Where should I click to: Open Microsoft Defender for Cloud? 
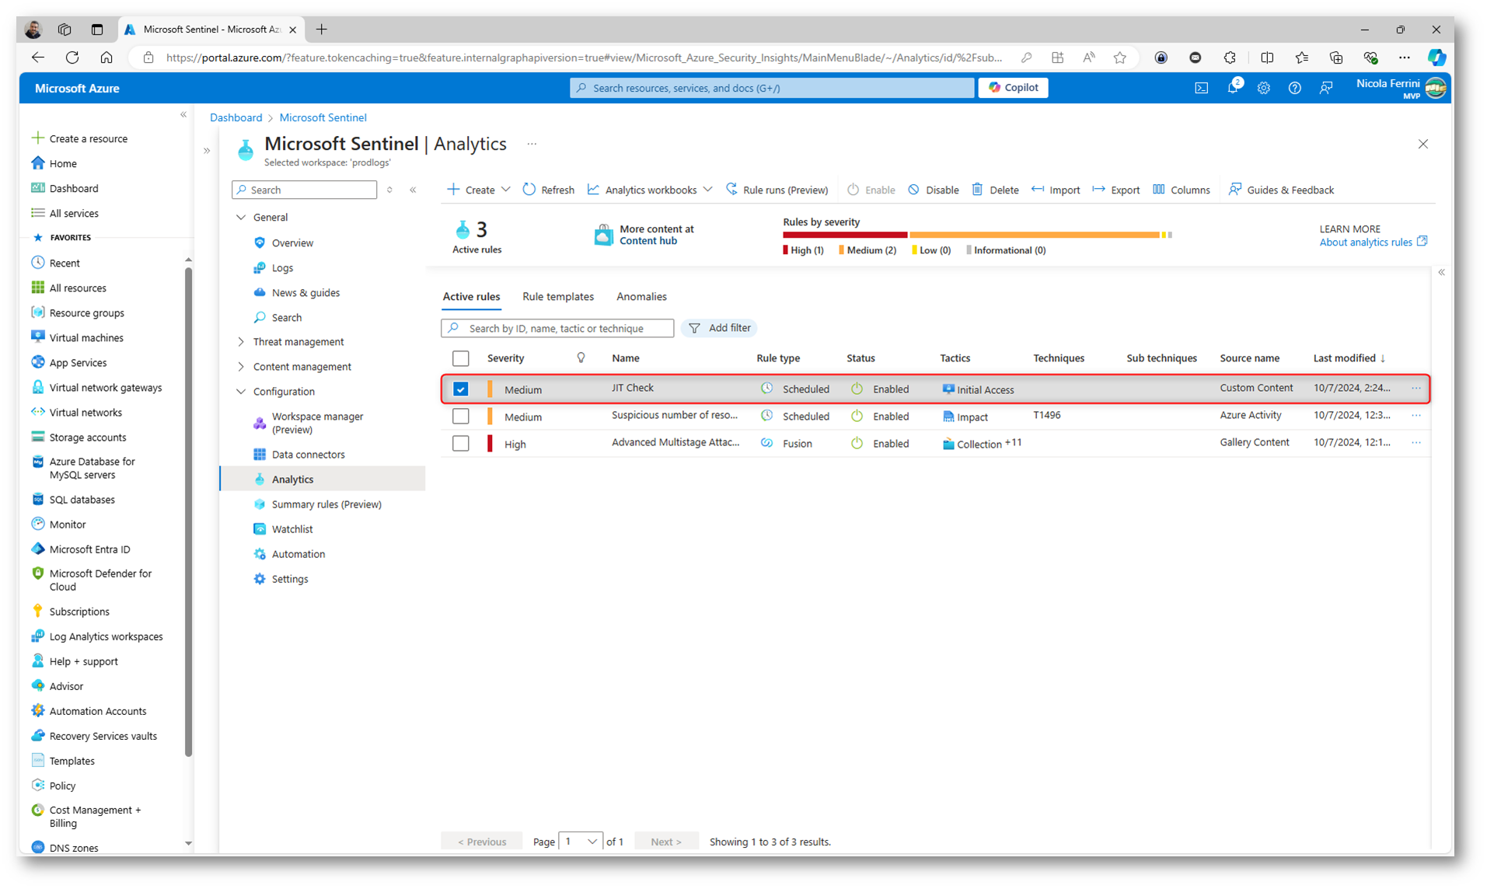tap(100, 580)
